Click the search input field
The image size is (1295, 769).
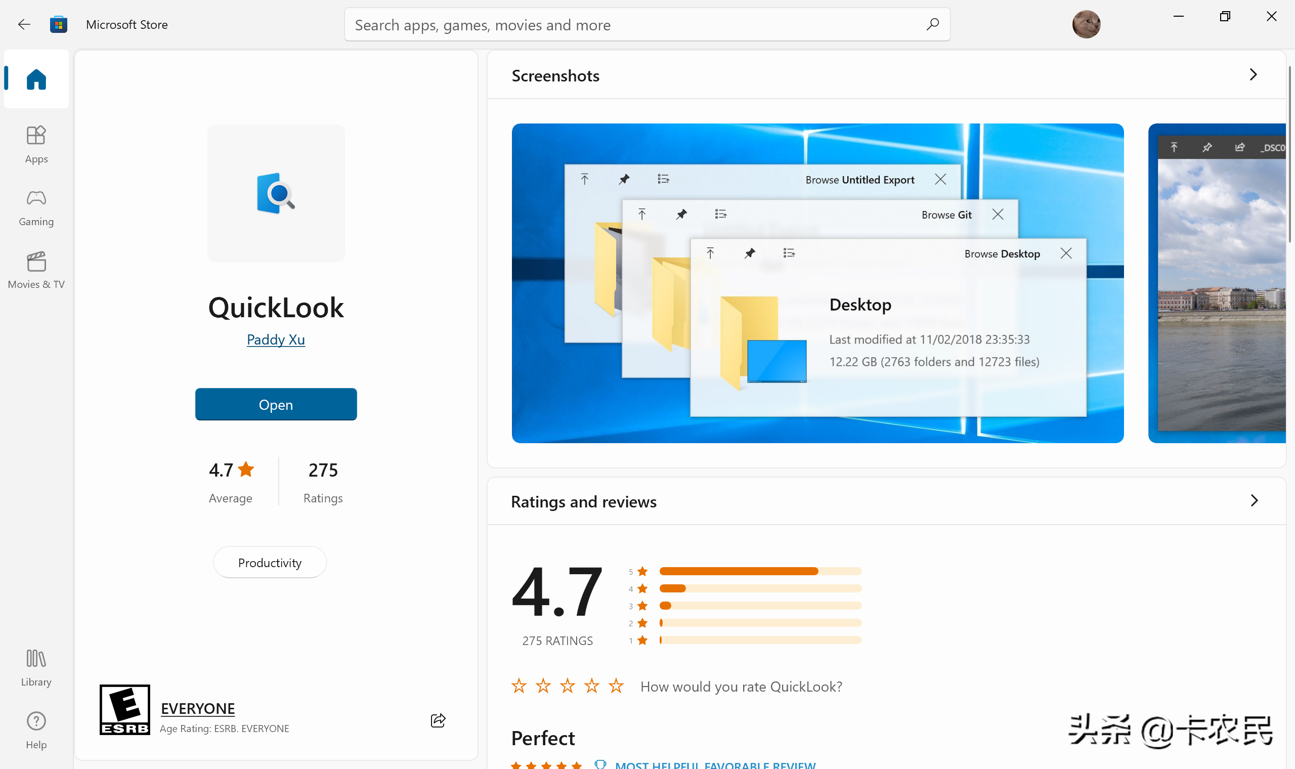(x=647, y=25)
